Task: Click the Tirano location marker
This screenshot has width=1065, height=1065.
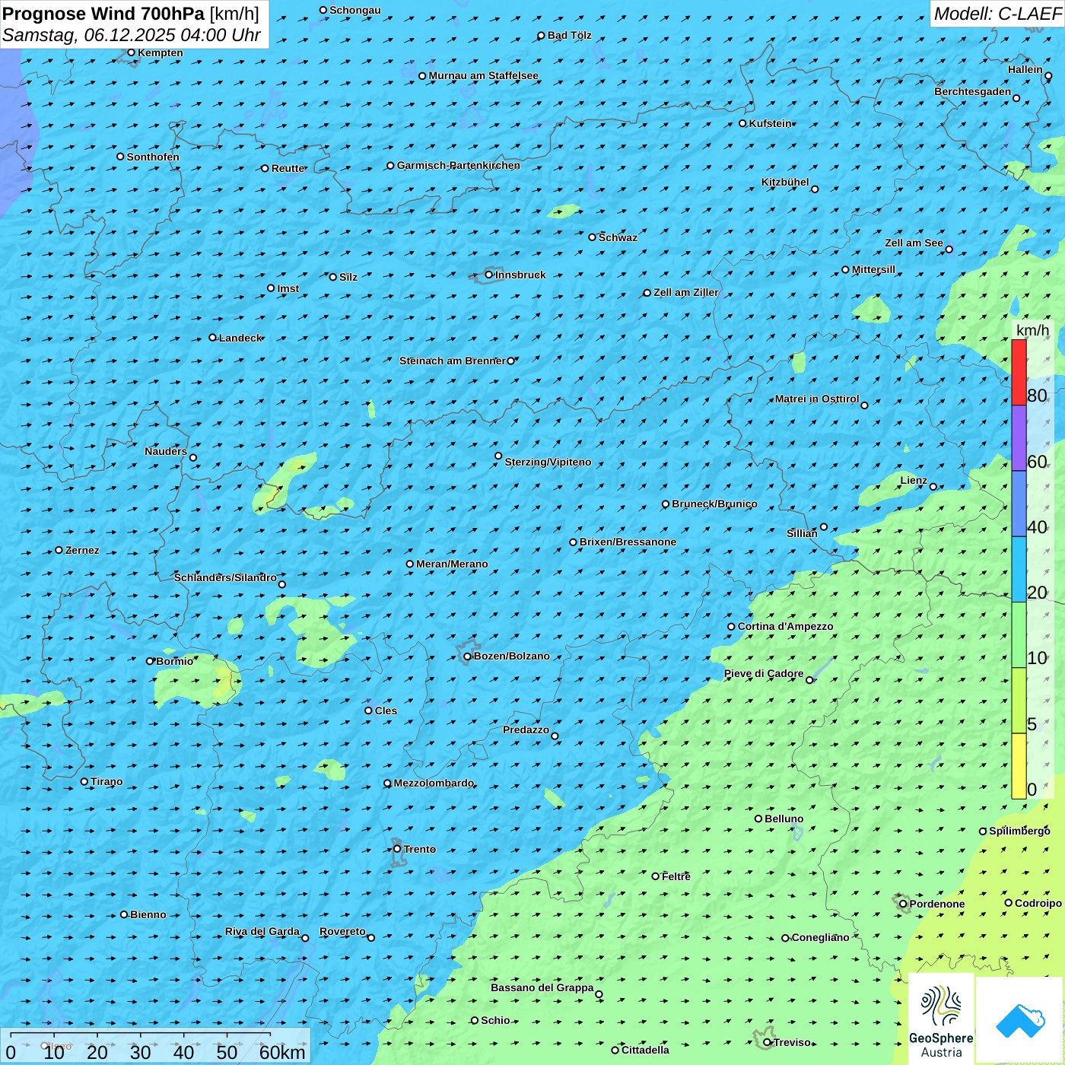Action: click(84, 781)
